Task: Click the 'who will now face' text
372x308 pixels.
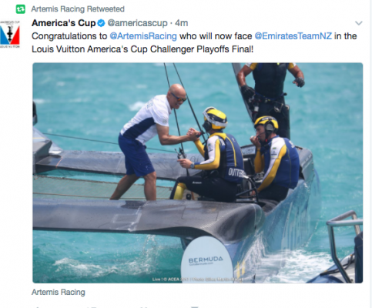Action: 216,36
